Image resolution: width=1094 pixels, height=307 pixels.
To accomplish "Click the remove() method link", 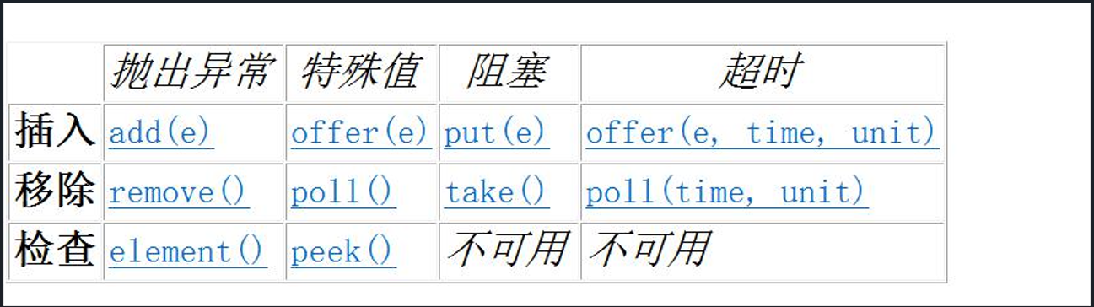I will (179, 192).
